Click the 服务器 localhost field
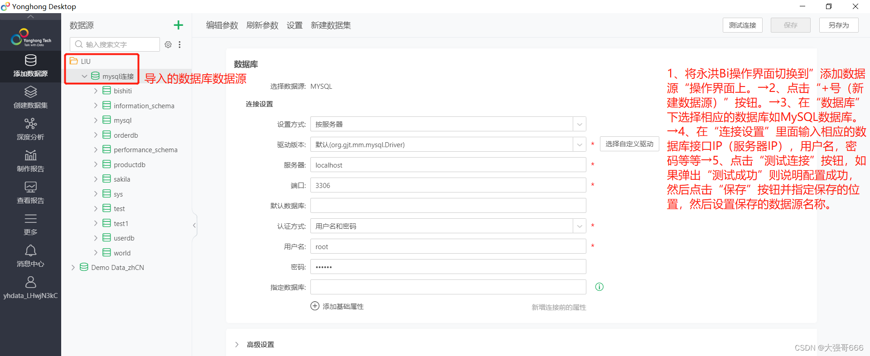Viewport: 870px width, 356px height. click(x=448, y=165)
